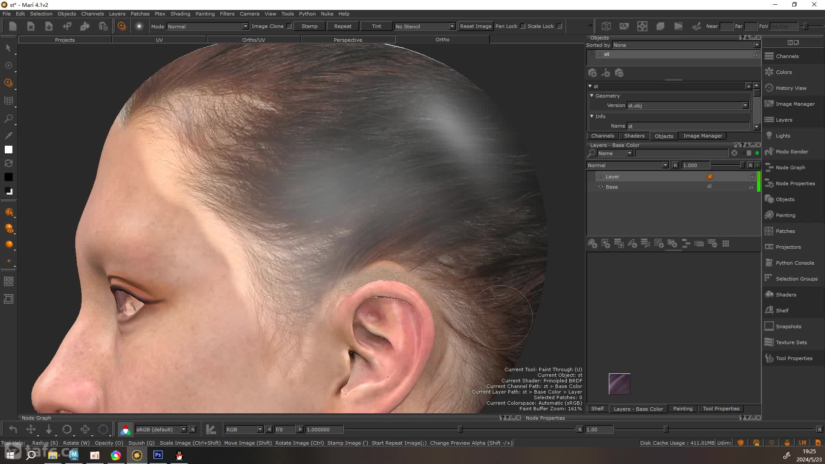Switch to the Ortho/UV view tab
Screen dimensions: 825x464
click(x=254, y=40)
